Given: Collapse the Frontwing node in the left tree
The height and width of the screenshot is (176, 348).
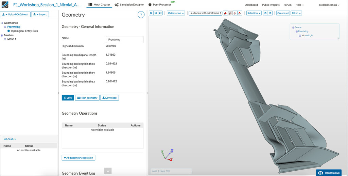Looking at the screenshot, I should (5, 27).
